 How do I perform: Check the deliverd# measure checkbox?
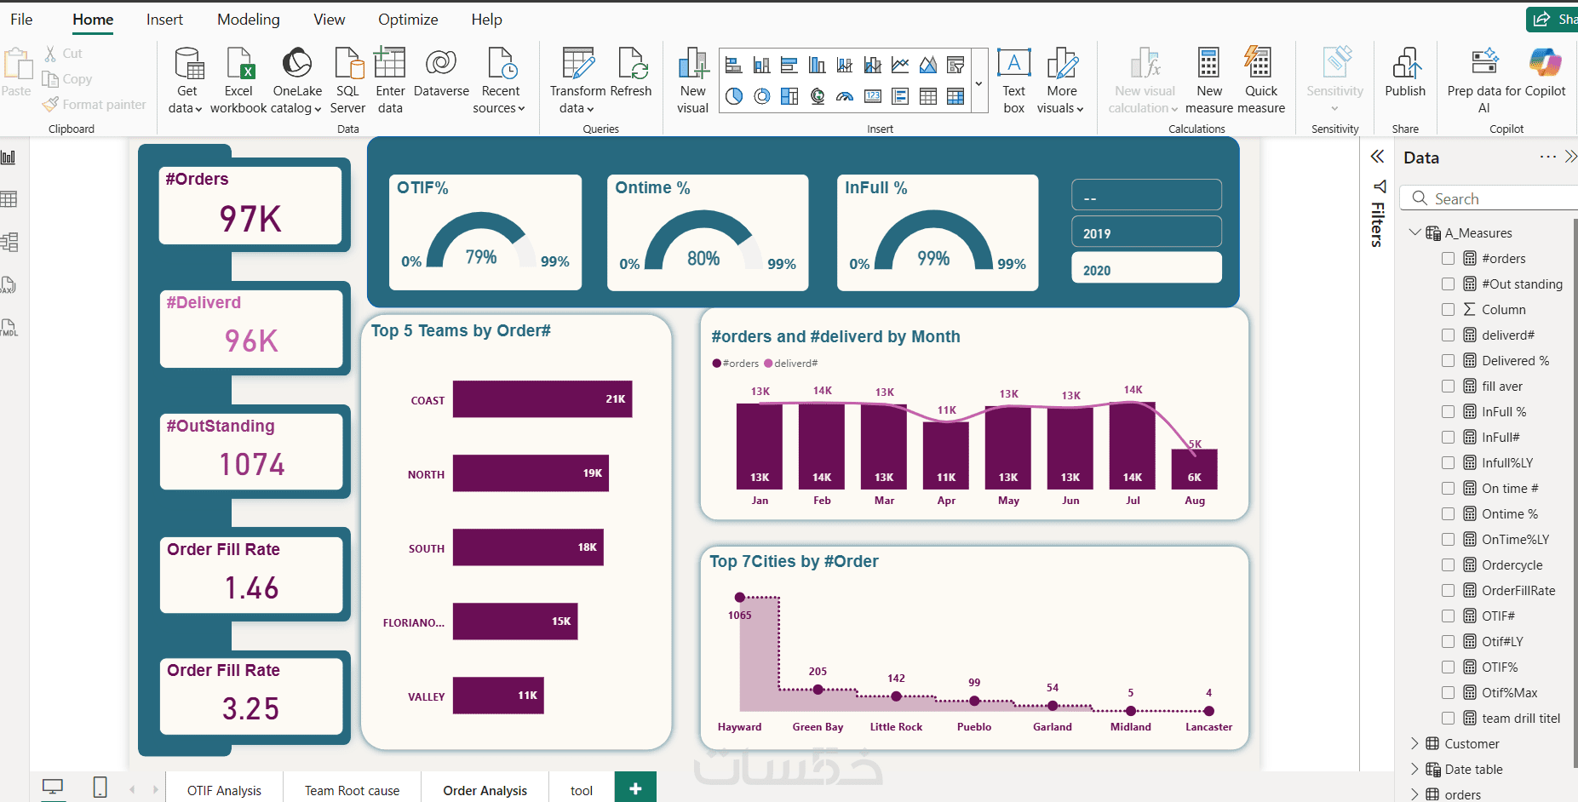[1448, 335]
